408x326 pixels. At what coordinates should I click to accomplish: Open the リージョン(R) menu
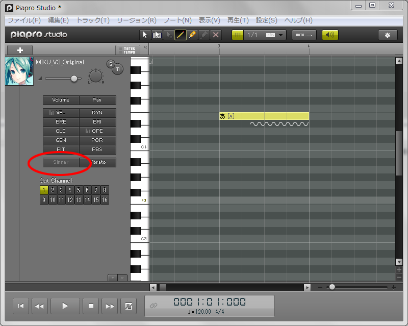coord(137,20)
